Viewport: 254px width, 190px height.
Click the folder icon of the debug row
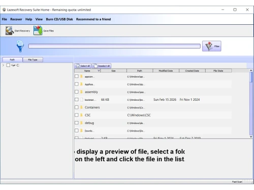click(81, 123)
